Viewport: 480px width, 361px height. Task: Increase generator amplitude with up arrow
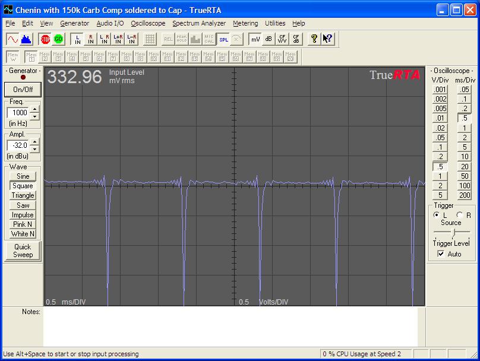tap(34, 142)
